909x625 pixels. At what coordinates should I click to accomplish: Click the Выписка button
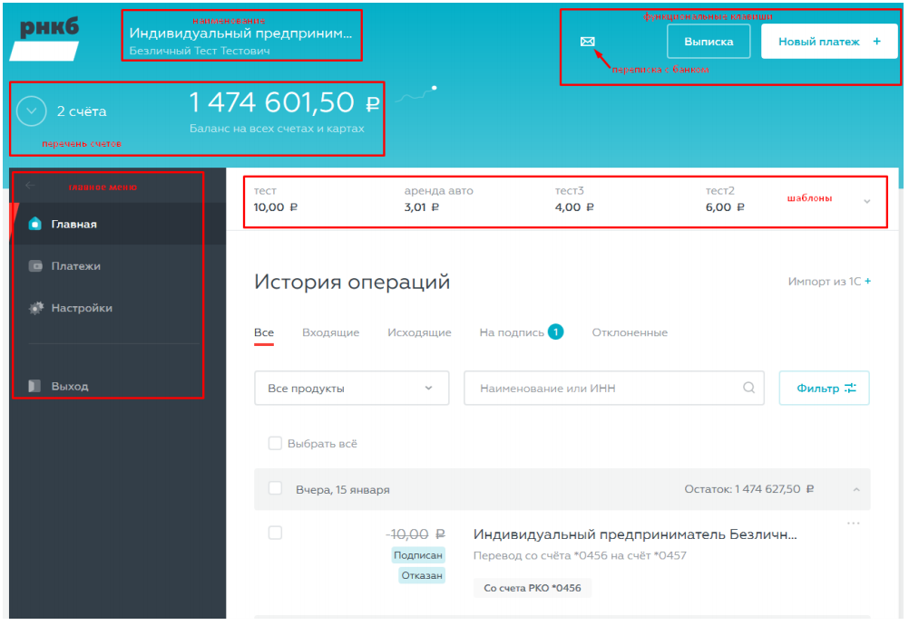709,42
